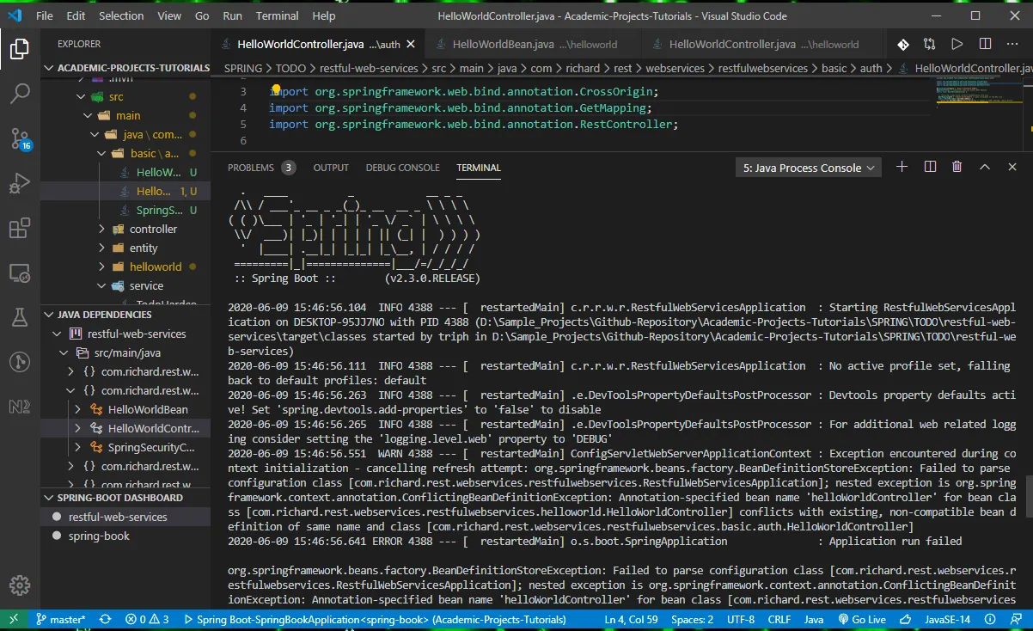1033x631 pixels.
Task: Maximize terminal panel with up chevron
Action: pyautogui.click(x=985, y=167)
